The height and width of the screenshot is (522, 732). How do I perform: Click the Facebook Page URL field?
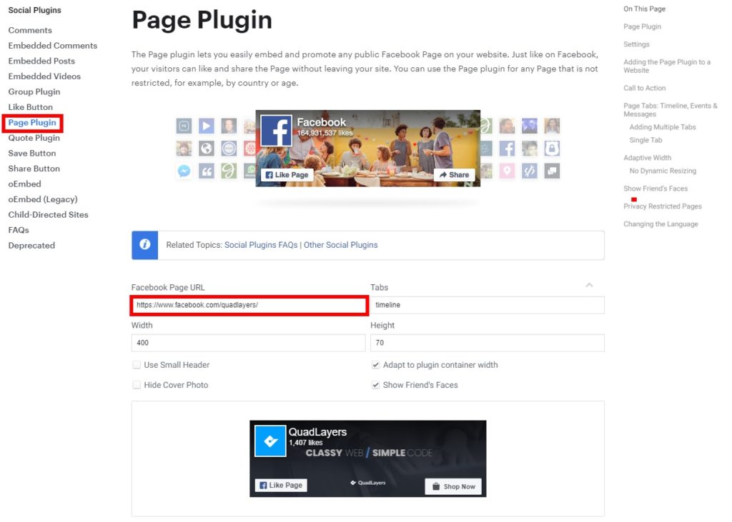[x=248, y=305]
